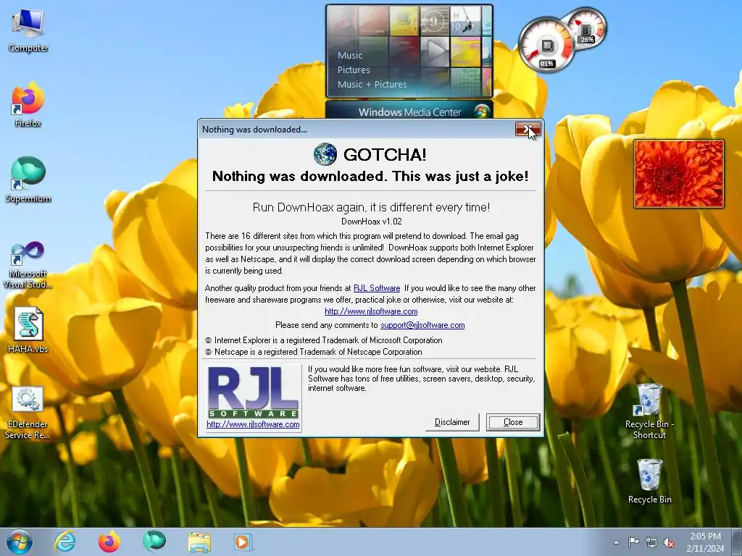
Task: Launch Supermium from the taskbar
Action: (x=154, y=542)
